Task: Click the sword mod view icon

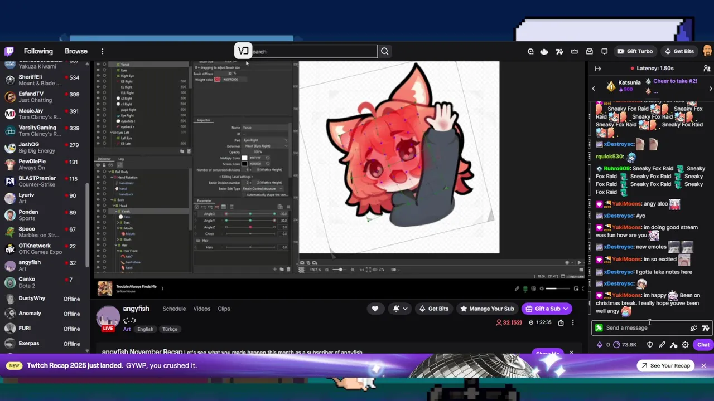Action: [662, 345]
